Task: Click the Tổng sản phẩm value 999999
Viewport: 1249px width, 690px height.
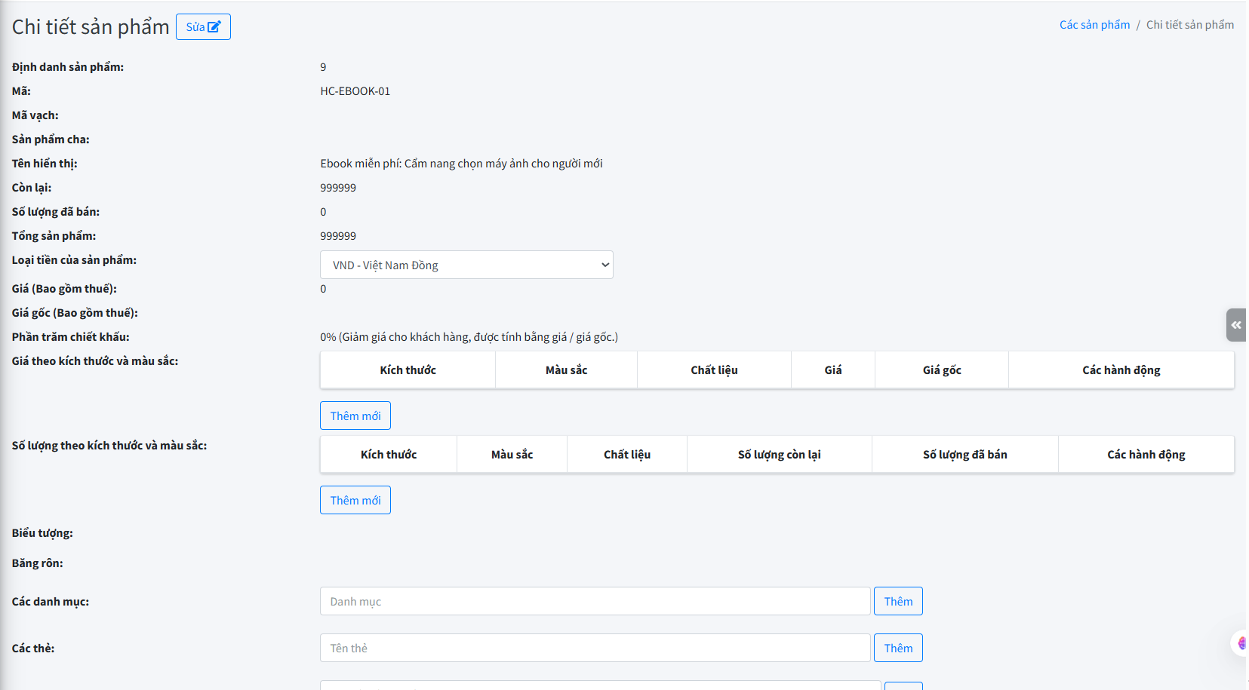Action: (x=338, y=236)
